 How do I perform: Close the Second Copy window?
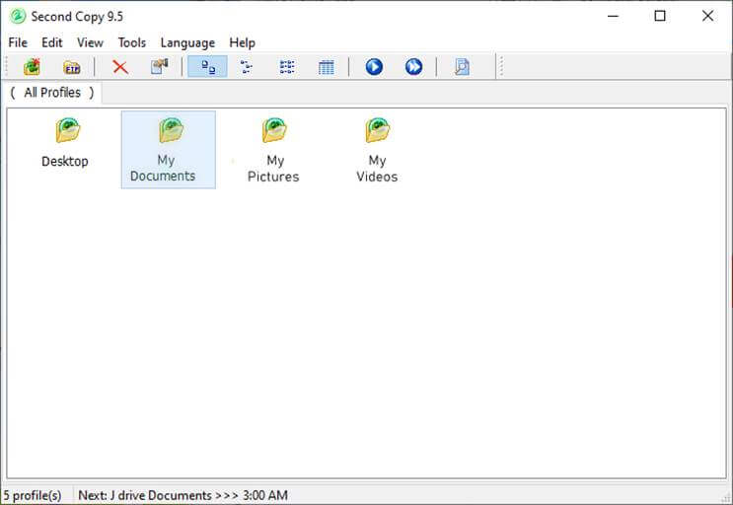point(707,17)
